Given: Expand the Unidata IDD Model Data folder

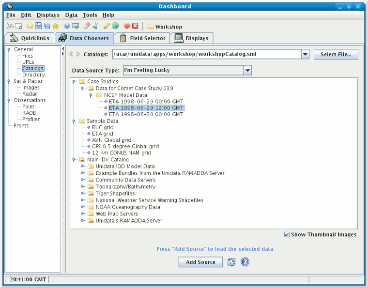Looking at the screenshot, I should tap(83, 167).
